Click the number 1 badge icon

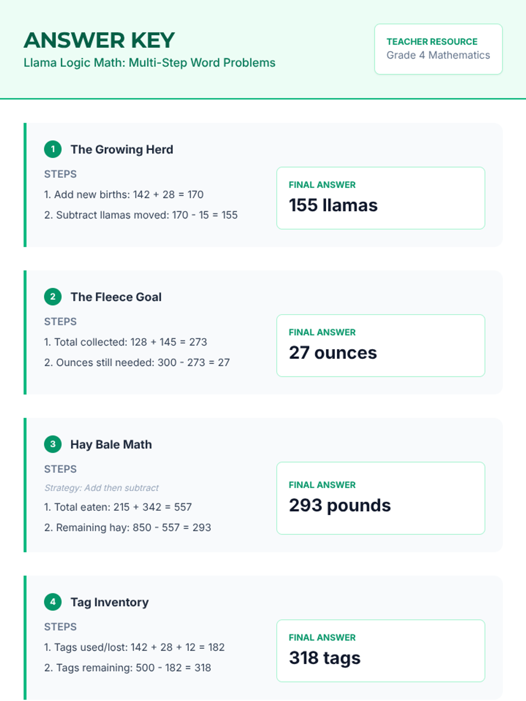53,149
